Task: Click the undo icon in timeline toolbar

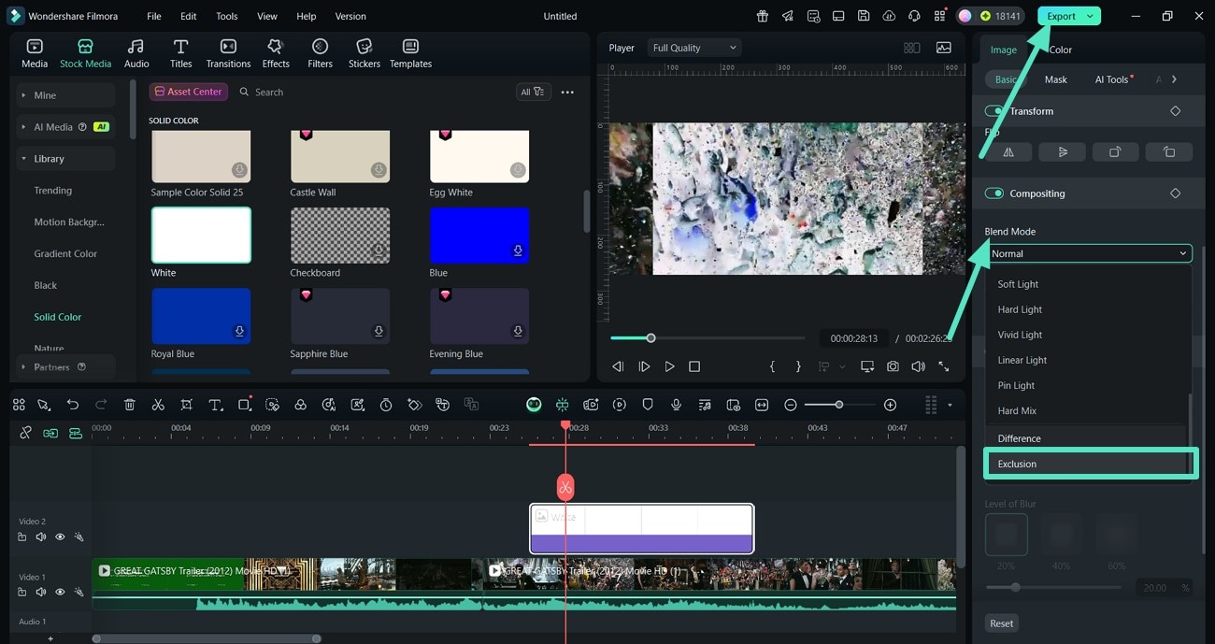Action: coord(73,405)
